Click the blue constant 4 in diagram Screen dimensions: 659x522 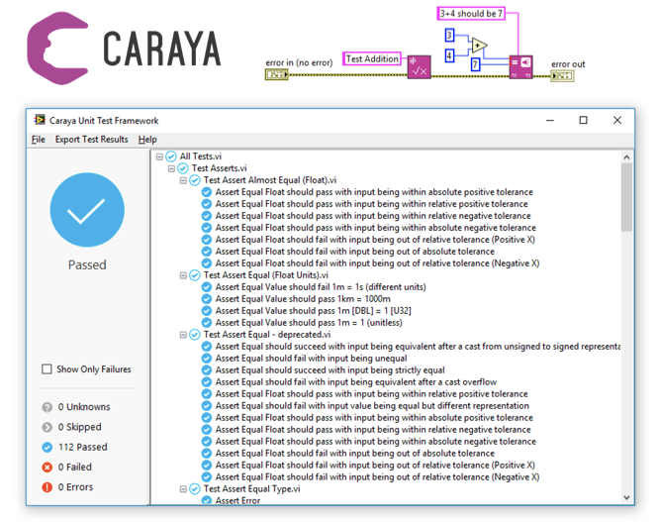click(x=449, y=55)
